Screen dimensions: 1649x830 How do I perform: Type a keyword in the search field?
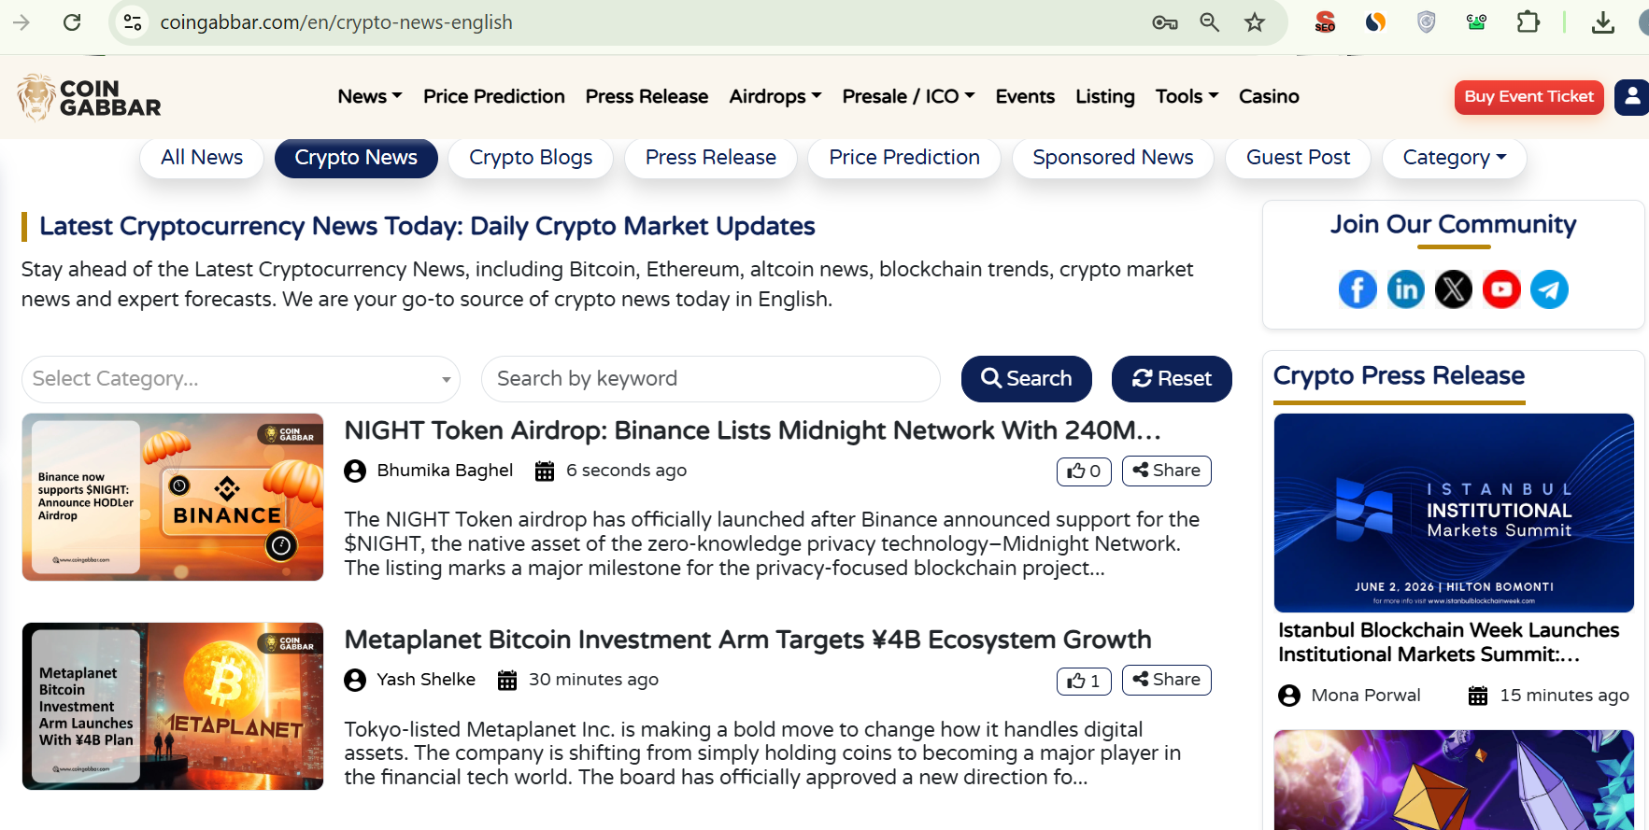pyautogui.click(x=710, y=379)
